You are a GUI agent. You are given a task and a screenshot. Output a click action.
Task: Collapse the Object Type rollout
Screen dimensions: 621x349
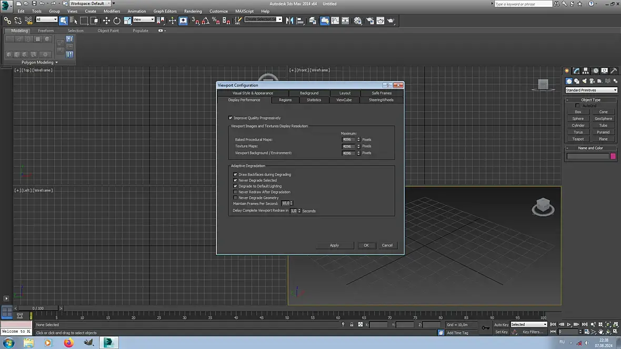coord(590,99)
